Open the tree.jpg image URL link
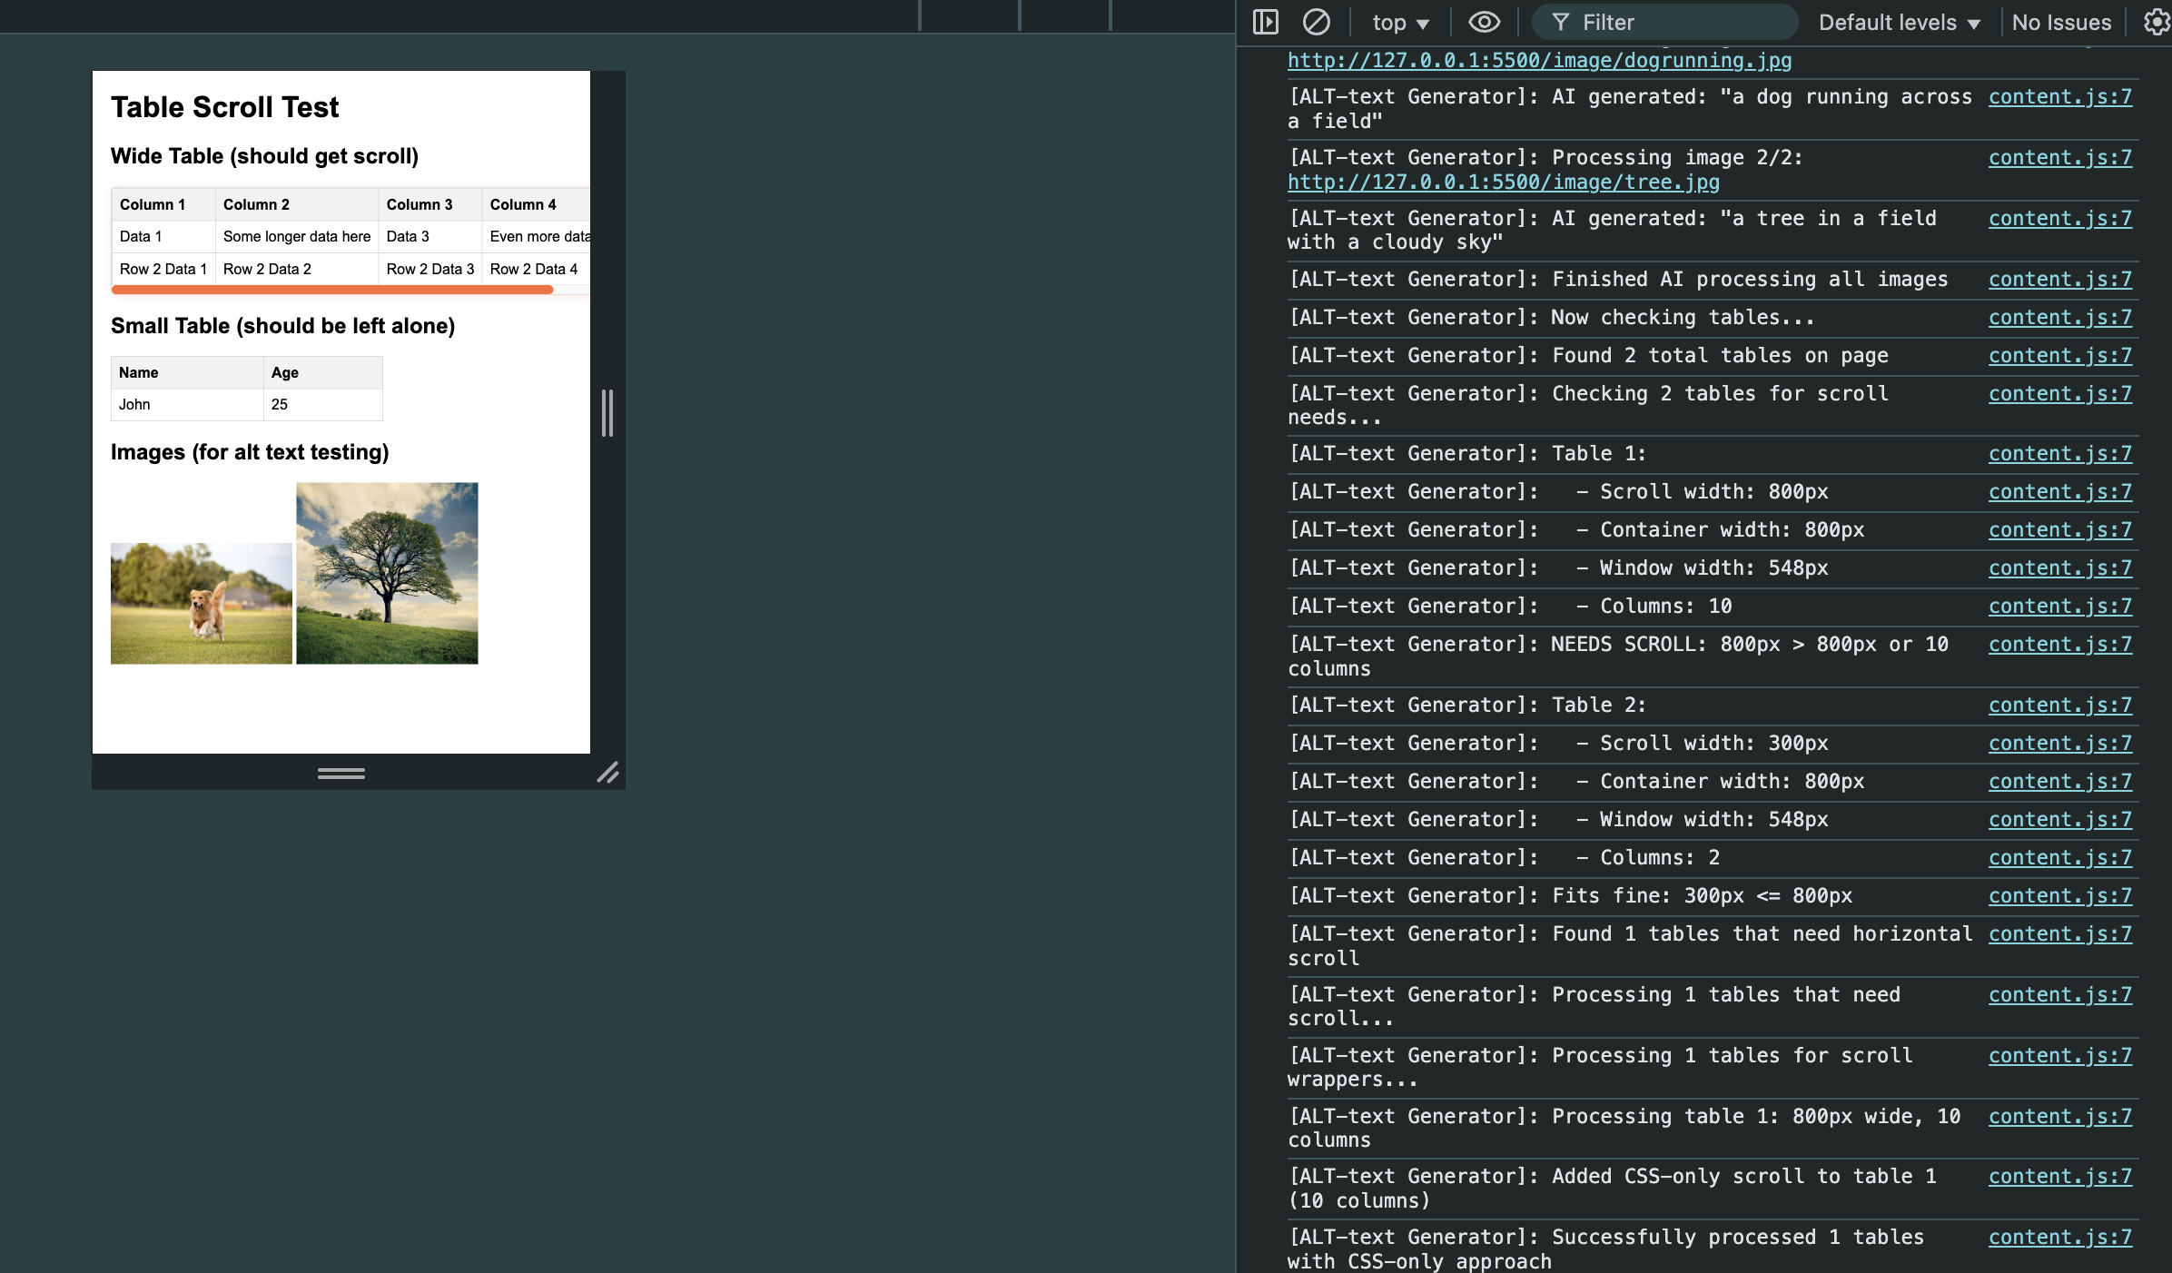Viewport: 2172px width, 1273px height. (1503, 183)
